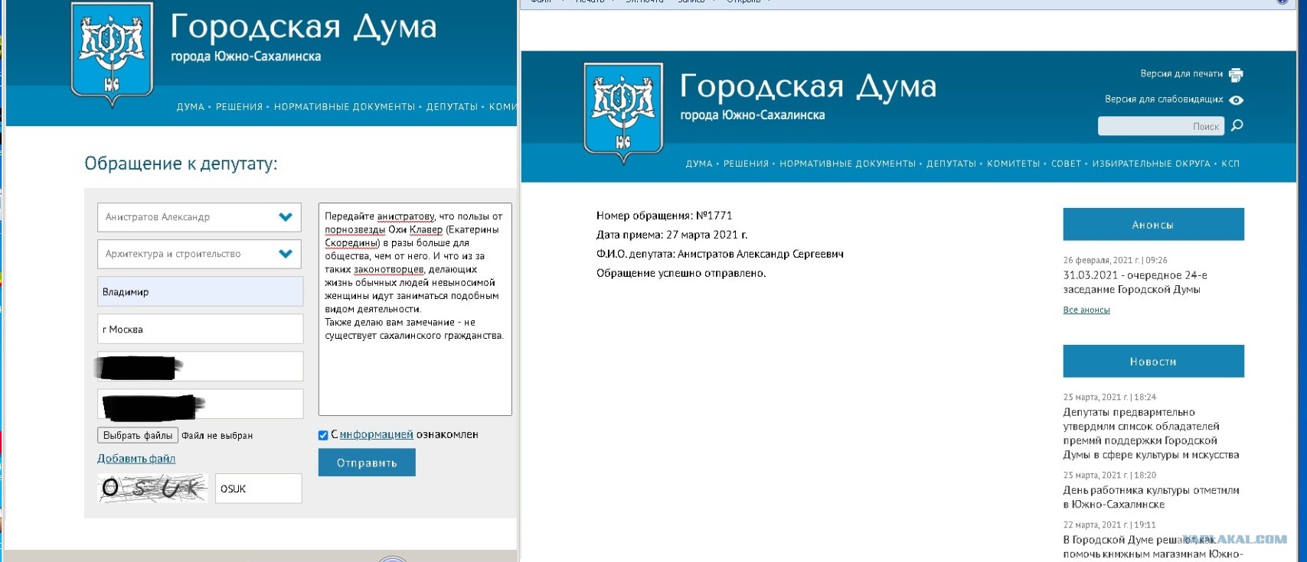The image size is (1307, 562).
Task: Open НОРМАТИВНЫЕ ДОКУМЕНТЫ in right window
Action: 848,164
